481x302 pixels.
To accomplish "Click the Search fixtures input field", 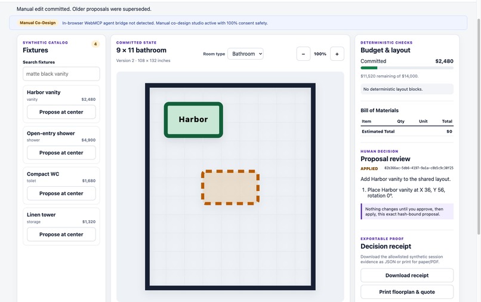I will 61,73.
